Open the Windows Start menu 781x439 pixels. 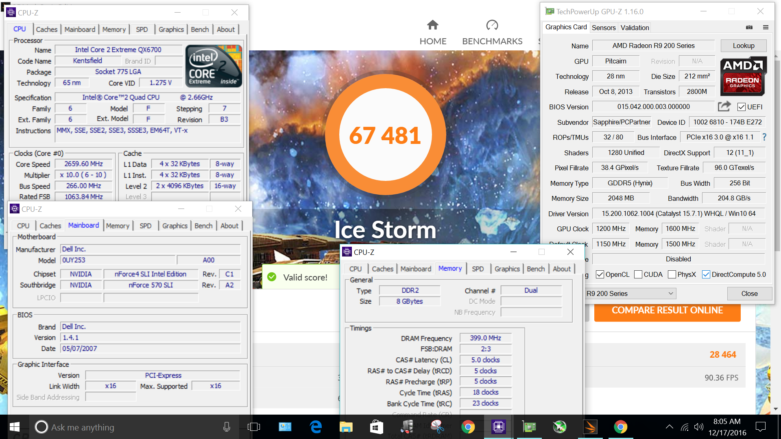(15, 427)
